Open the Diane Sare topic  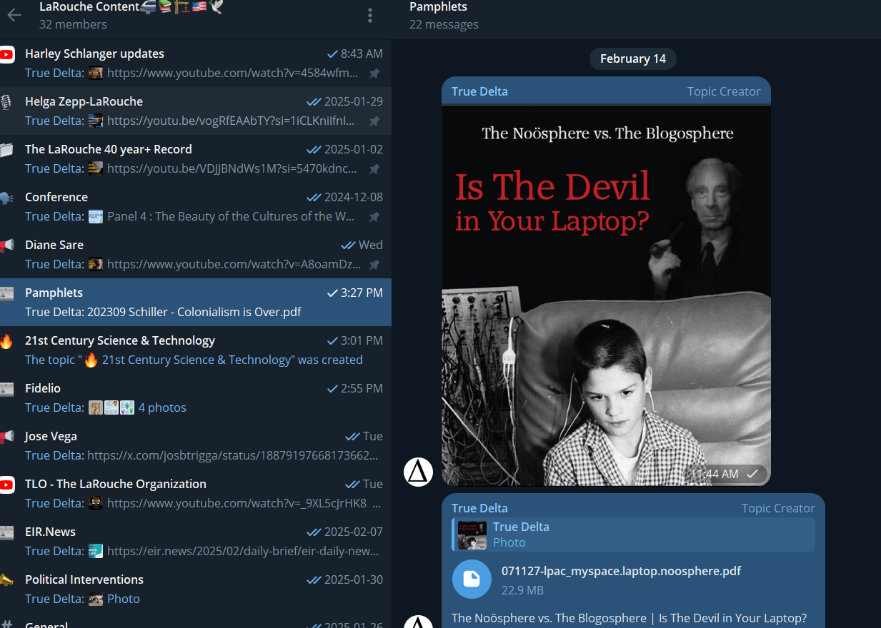point(196,254)
